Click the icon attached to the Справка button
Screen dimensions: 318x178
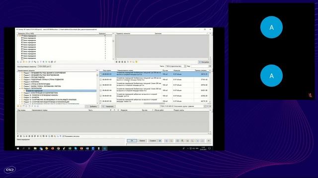coord(160,140)
